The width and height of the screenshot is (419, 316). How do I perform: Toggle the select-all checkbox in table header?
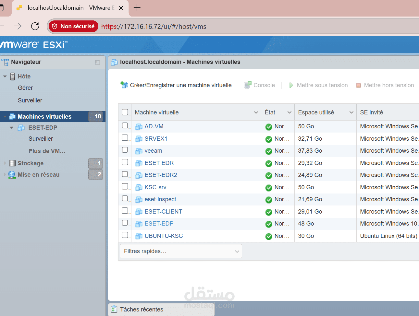tap(125, 112)
